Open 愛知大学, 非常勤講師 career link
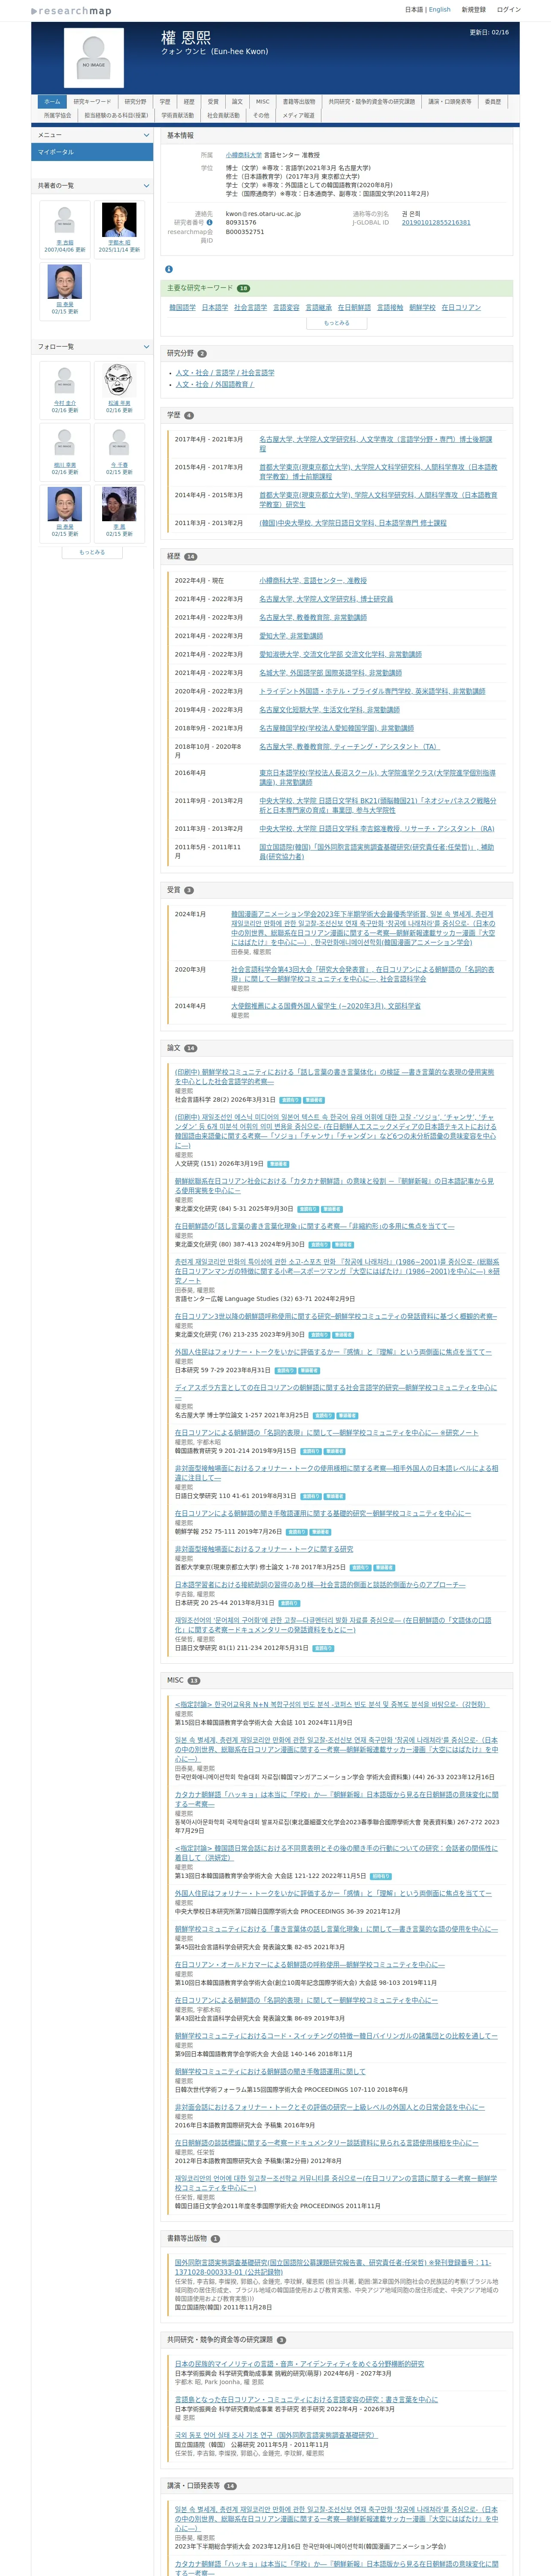 pos(291,636)
